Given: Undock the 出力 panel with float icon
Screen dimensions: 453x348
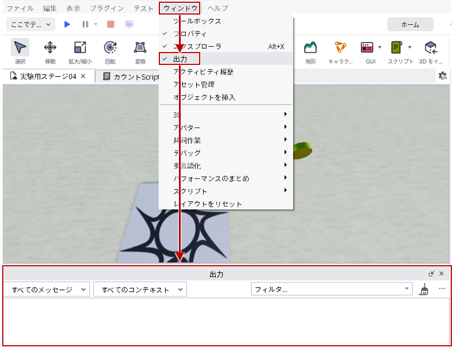Looking at the screenshot, I should (x=432, y=274).
